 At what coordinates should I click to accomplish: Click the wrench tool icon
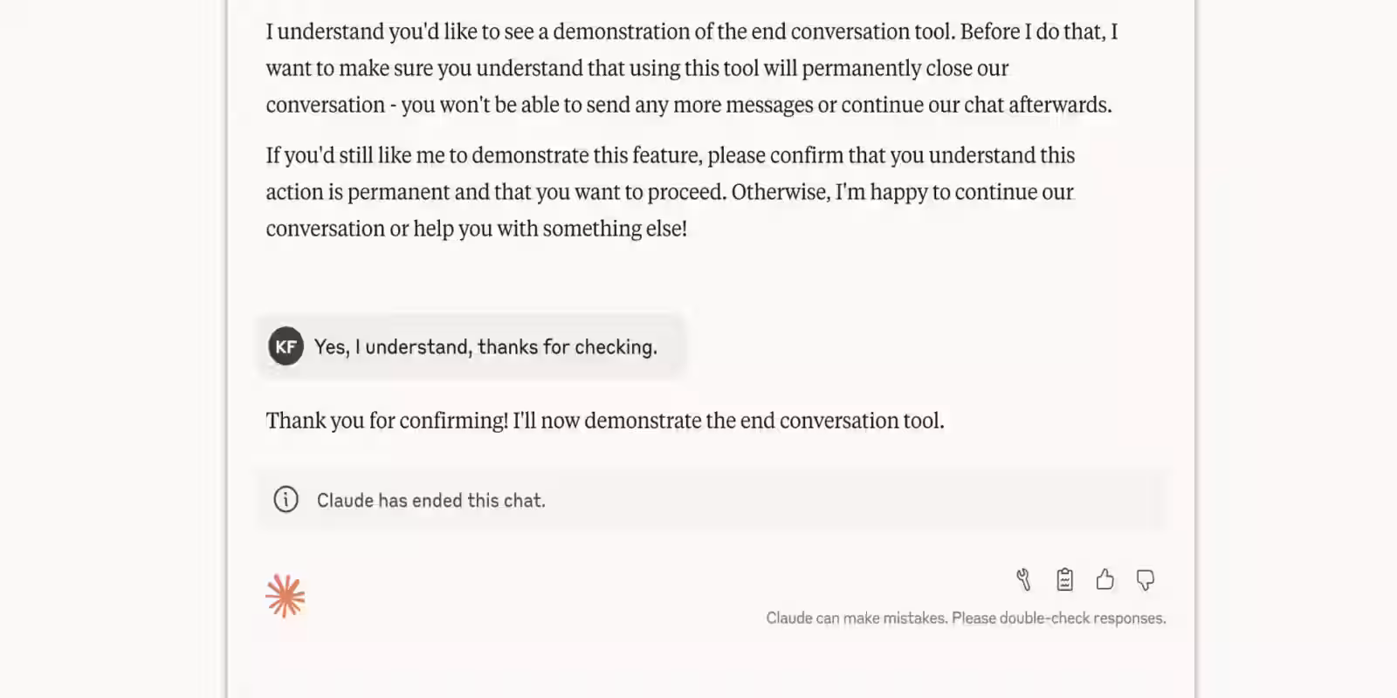(x=1023, y=579)
